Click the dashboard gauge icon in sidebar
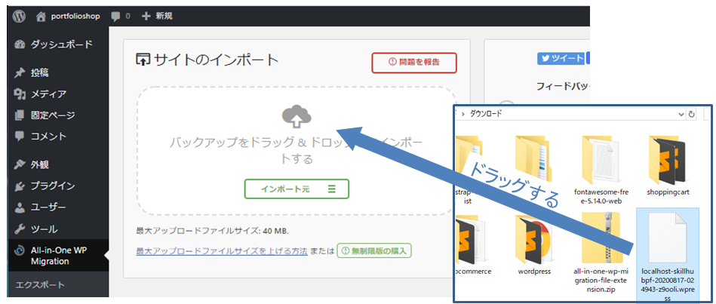This screenshot has width=716, height=304. 20,45
